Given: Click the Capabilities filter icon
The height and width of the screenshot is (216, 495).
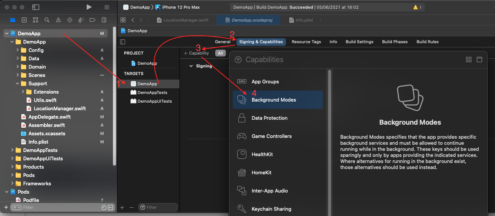Looking at the screenshot, I should click(x=238, y=59).
